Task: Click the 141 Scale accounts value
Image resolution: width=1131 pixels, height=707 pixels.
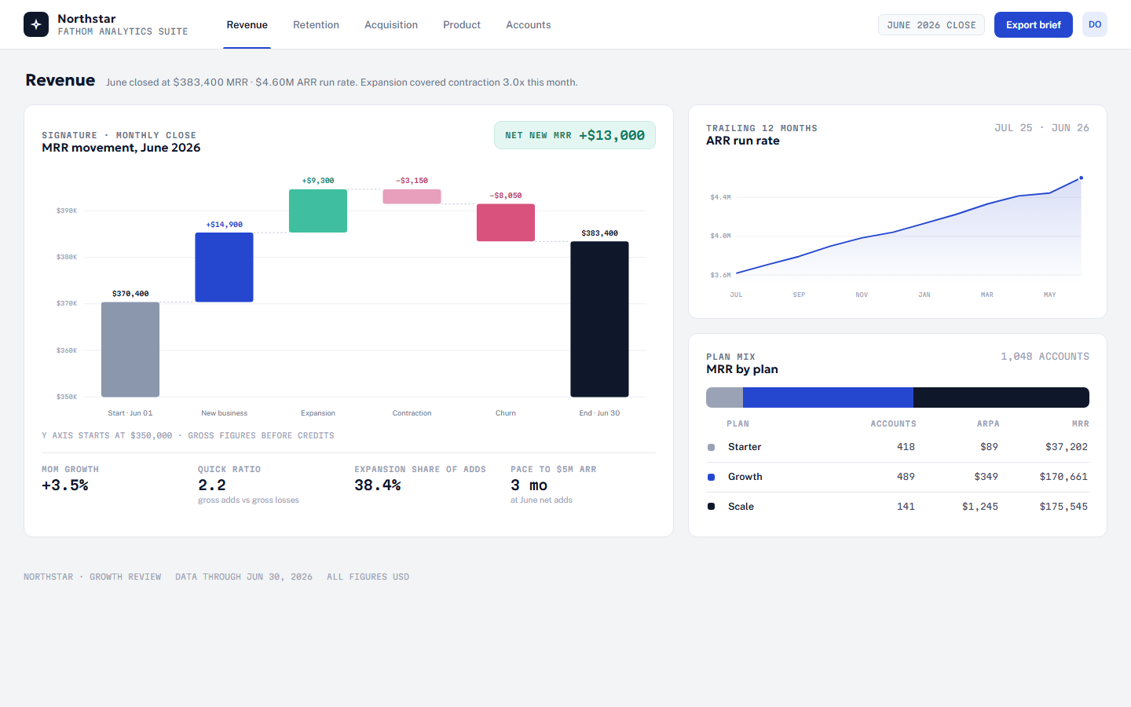Action: [906, 507]
